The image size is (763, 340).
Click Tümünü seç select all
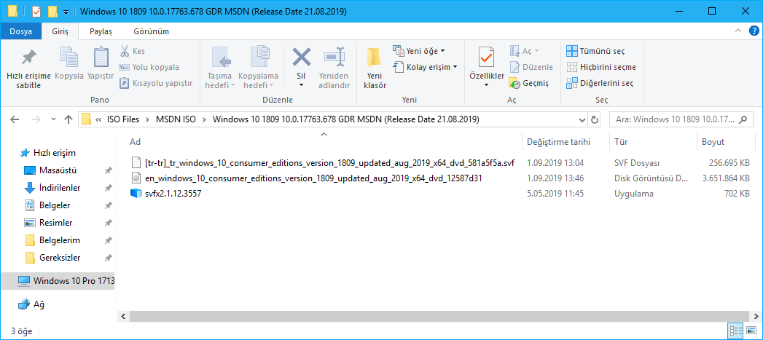point(595,51)
